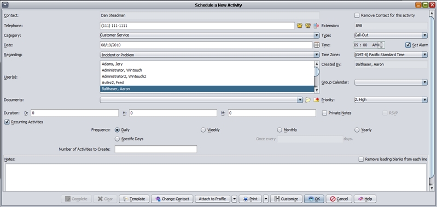Select user Avilez2, Fred
437x207 pixels.
click(207, 82)
